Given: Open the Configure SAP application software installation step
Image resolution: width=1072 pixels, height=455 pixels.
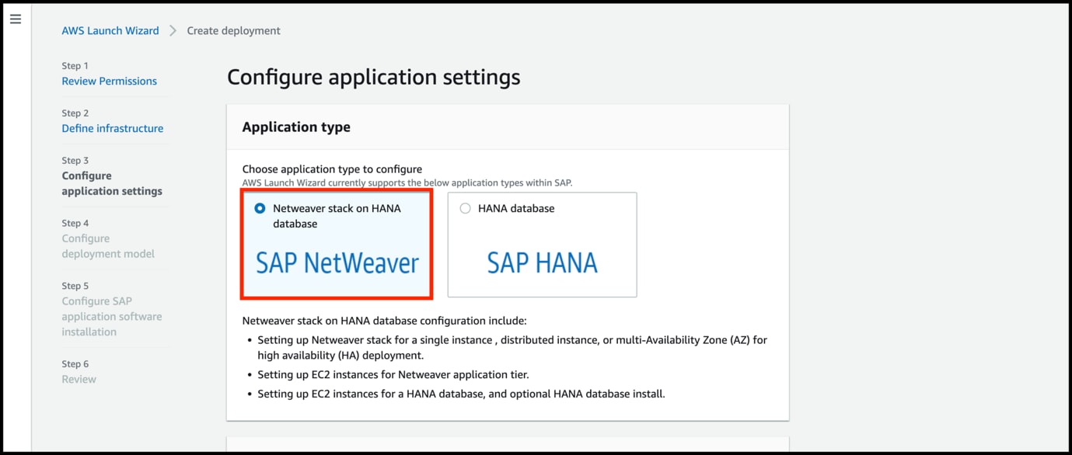Looking at the screenshot, I should pos(111,316).
